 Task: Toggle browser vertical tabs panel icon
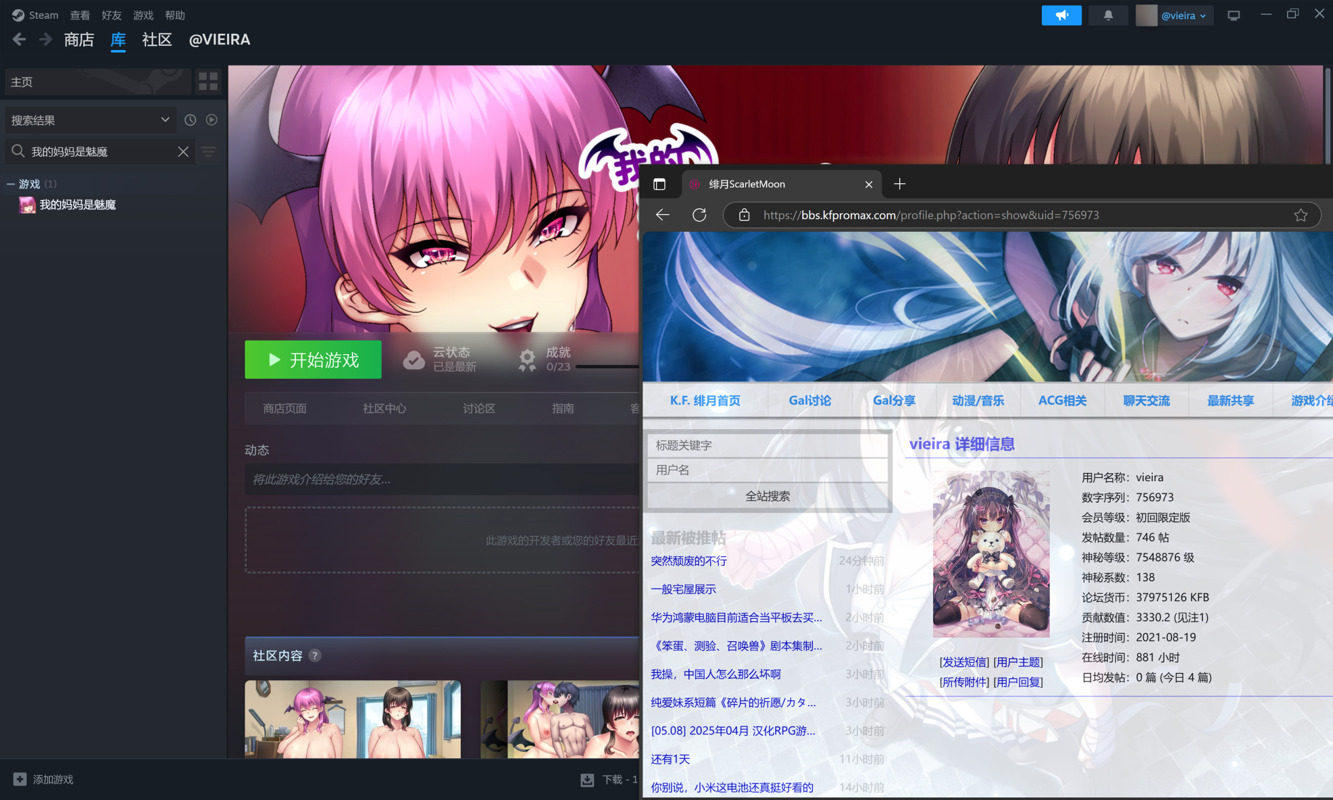point(660,184)
